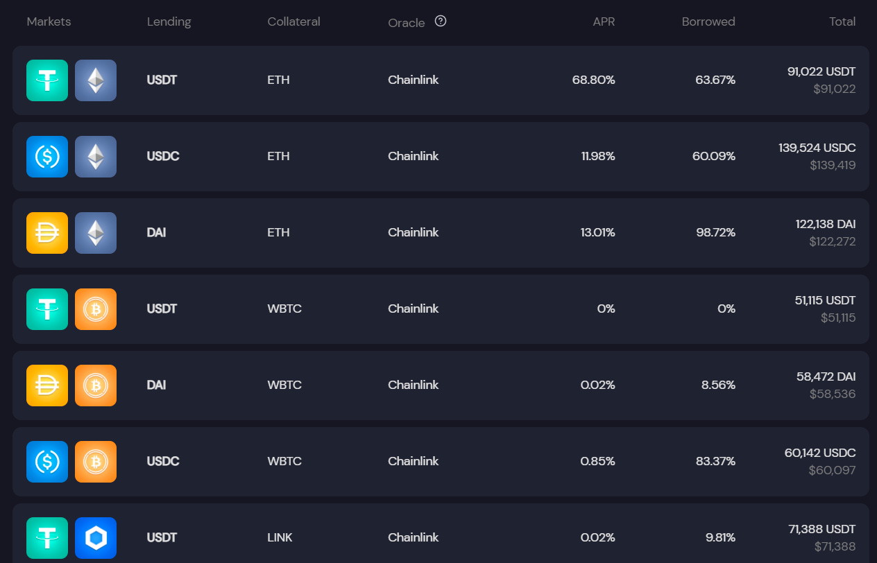Click the Oracle help question mark icon
This screenshot has height=563, width=877.
point(441,21)
